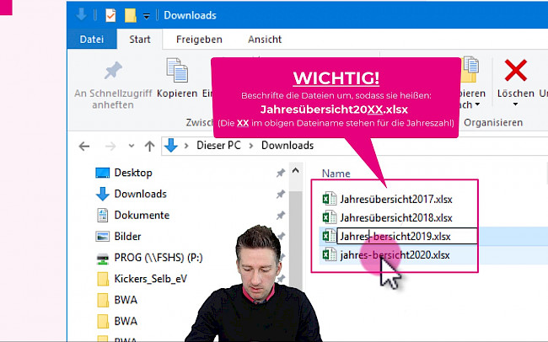Select file jahres-bersicht2020.xlsx
548x342 pixels.
click(x=395, y=255)
